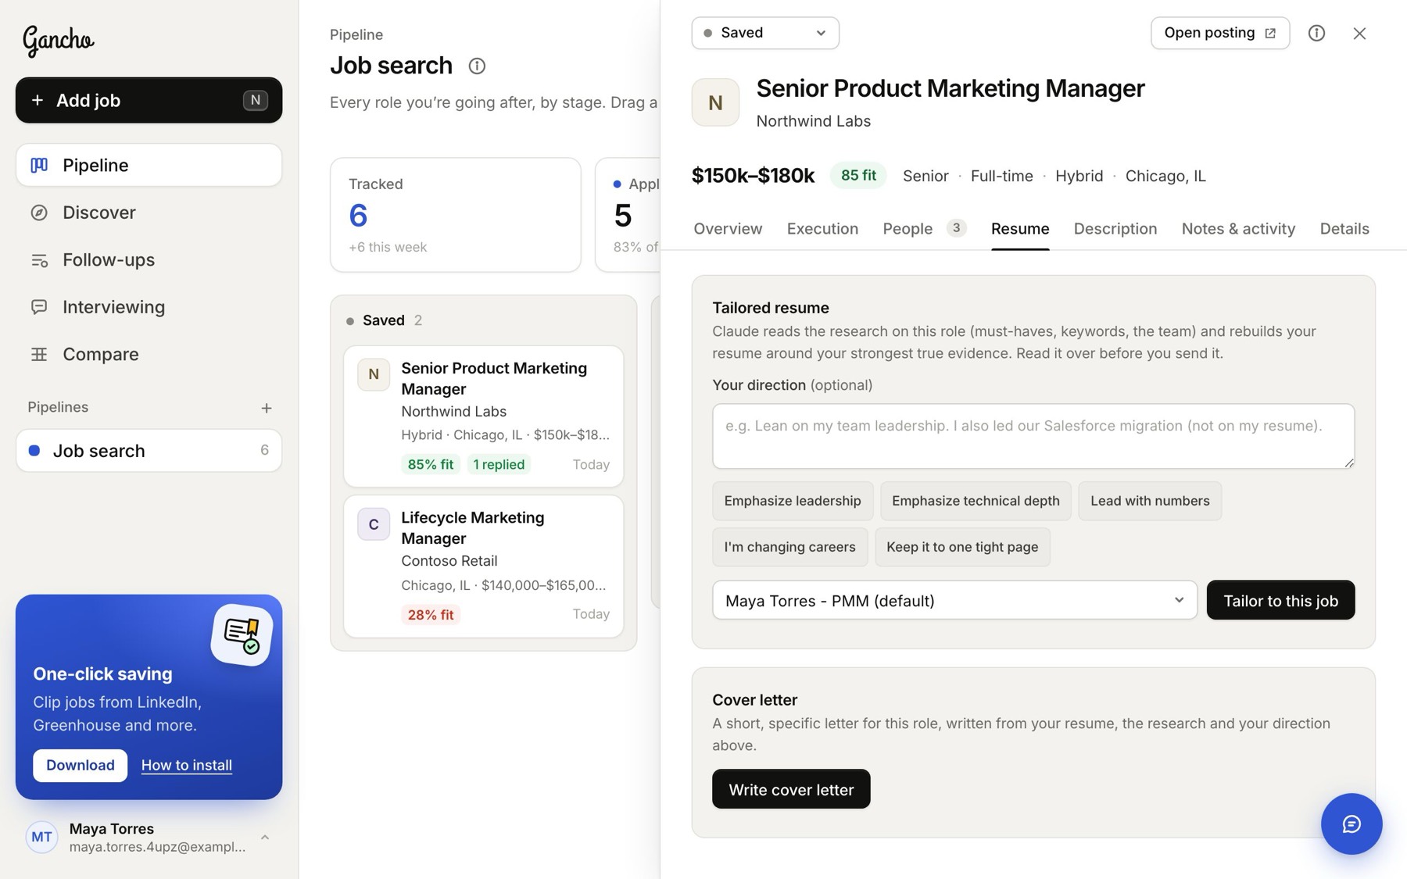This screenshot has height=879, width=1407.
Task: Choose Emphasize technical depth chip
Action: pyautogui.click(x=976, y=501)
